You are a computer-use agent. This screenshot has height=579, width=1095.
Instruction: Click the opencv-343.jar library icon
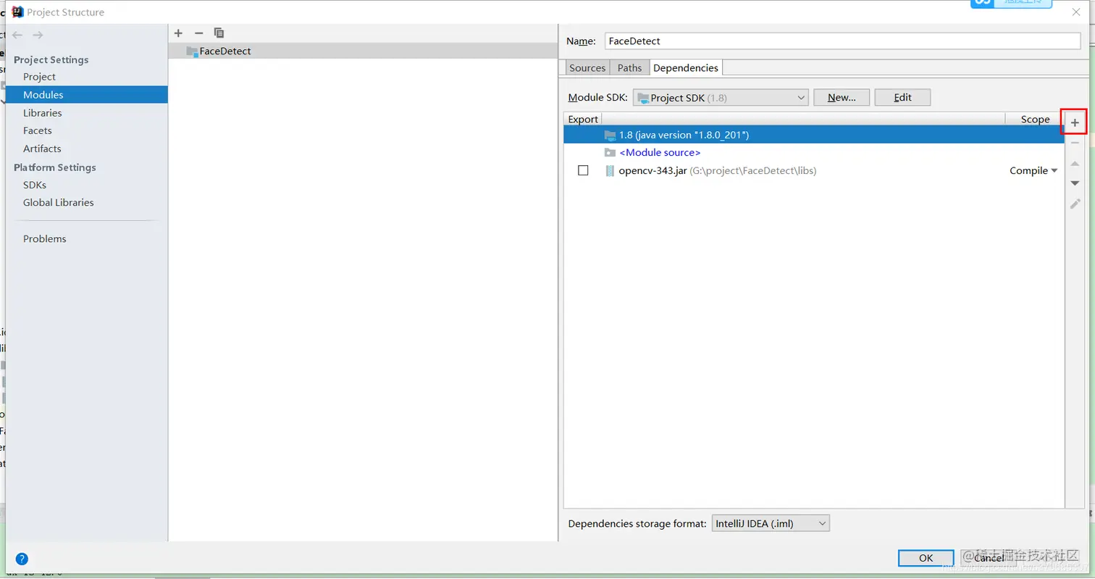click(610, 171)
